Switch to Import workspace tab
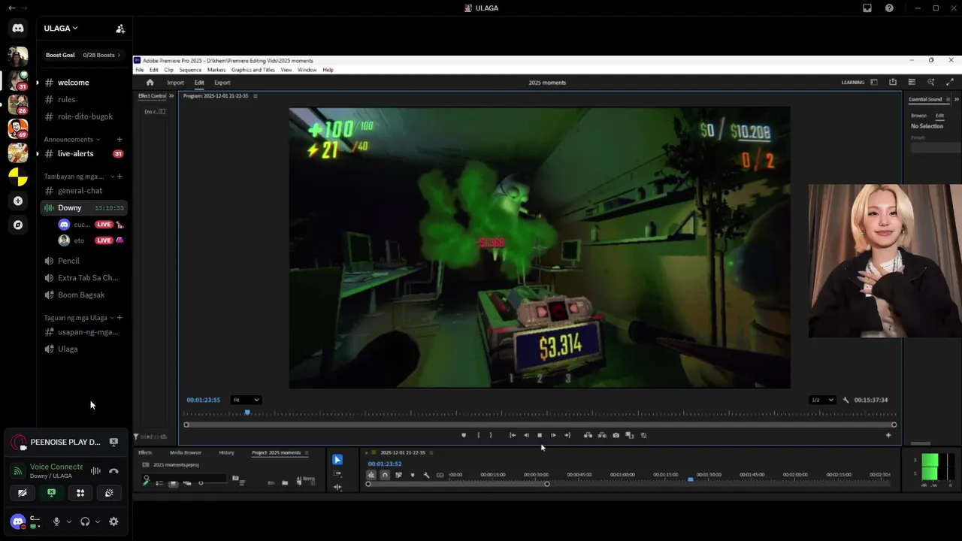Image resolution: width=962 pixels, height=541 pixels. [x=175, y=83]
